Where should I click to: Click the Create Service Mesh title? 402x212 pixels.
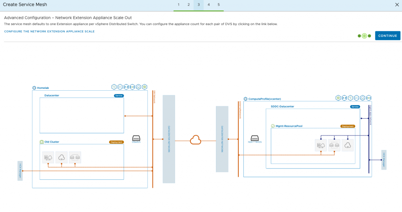[25, 5]
